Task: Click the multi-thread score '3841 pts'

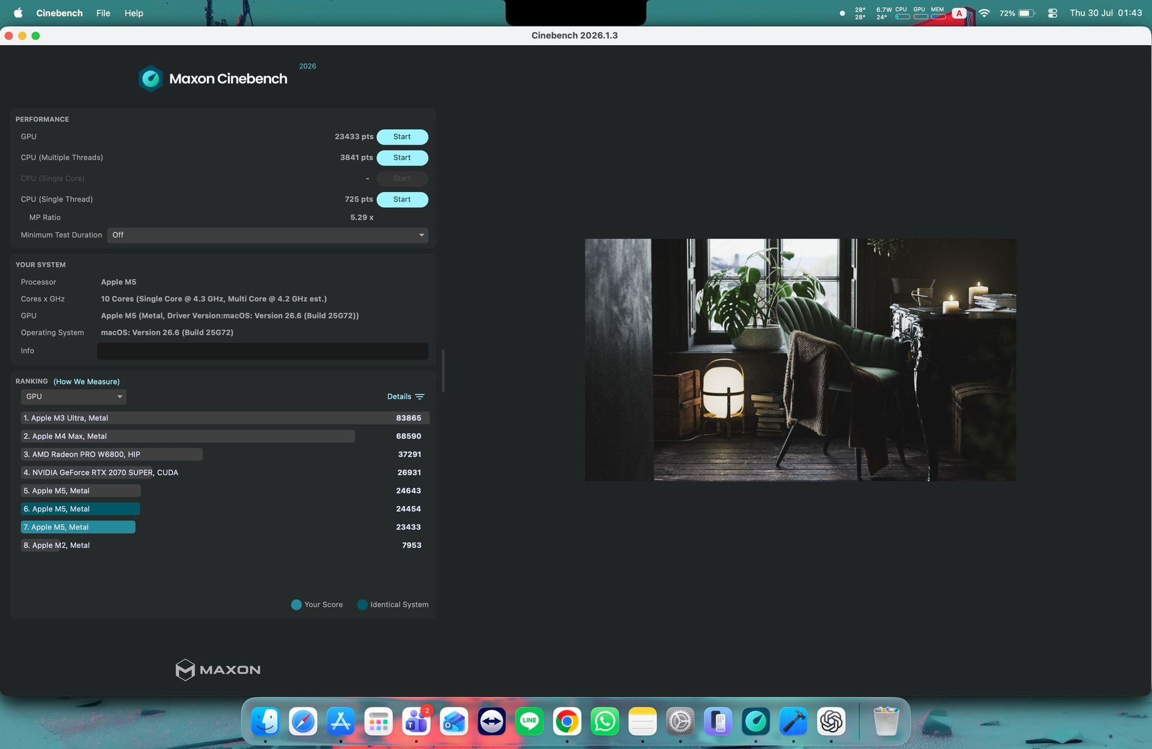Action: pyautogui.click(x=356, y=158)
